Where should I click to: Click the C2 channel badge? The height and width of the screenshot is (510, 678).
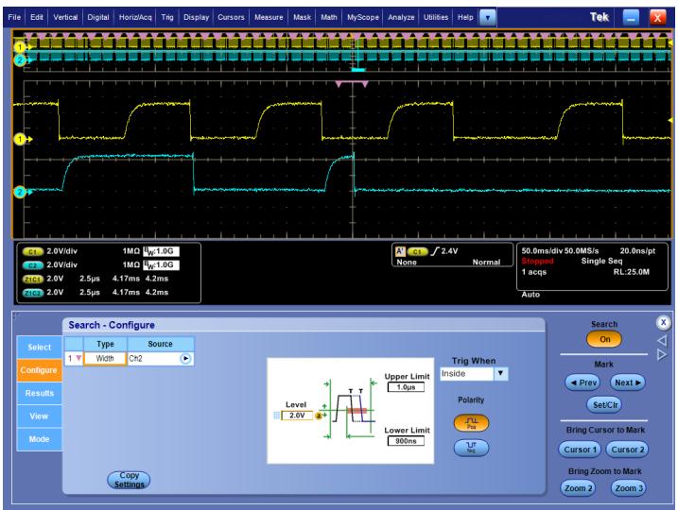click(x=33, y=265)
